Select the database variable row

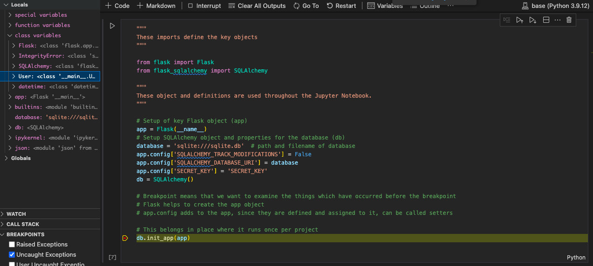click(50, 117)
